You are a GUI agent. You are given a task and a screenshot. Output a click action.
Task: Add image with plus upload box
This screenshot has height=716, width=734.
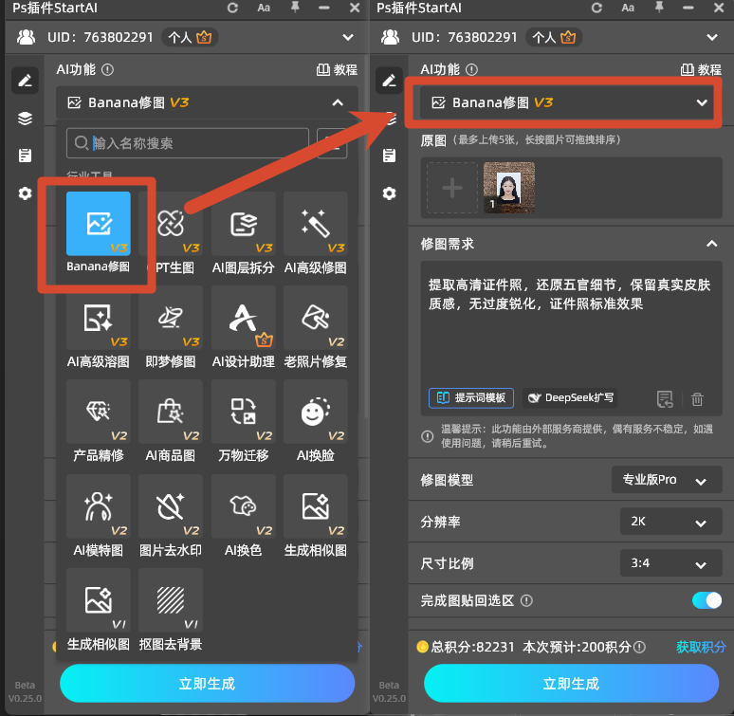[452, 188]
